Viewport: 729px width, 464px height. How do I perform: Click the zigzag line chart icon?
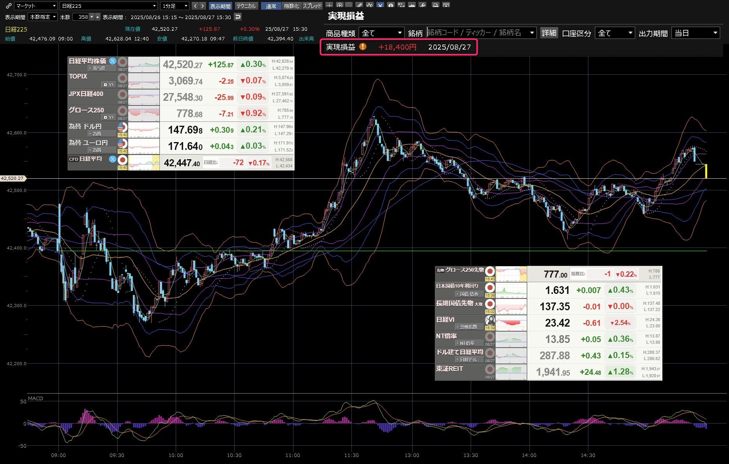pyautogui.click(x=369, y=5)
